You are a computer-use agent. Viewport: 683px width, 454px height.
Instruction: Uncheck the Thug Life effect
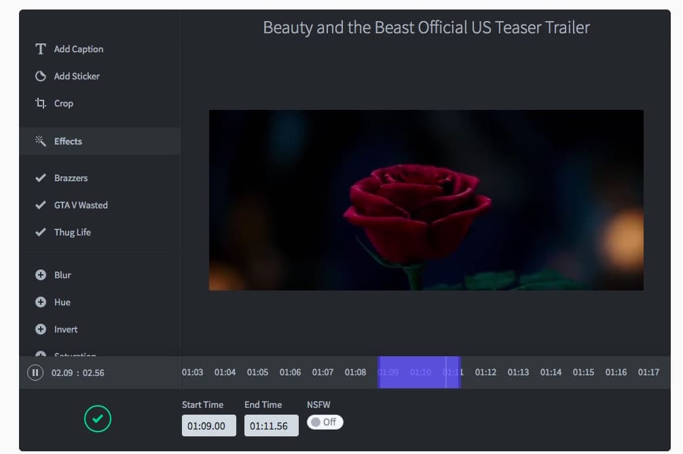pyautogui.click(x=41, y=232)
